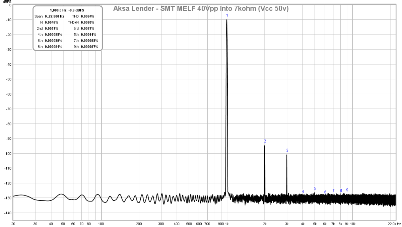Click the 1k label on the frequency axis
The height and width of the screenshot is (227, 402).
point(227,223)
